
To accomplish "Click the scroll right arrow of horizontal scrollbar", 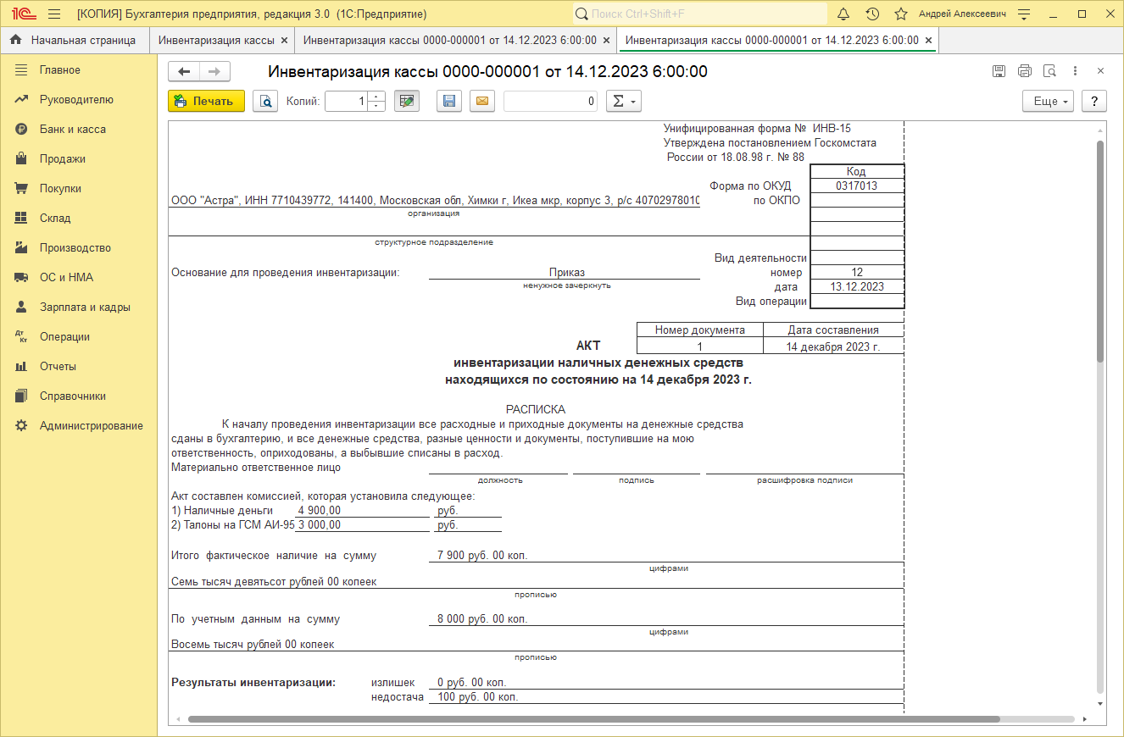I will click(1086, 719).
